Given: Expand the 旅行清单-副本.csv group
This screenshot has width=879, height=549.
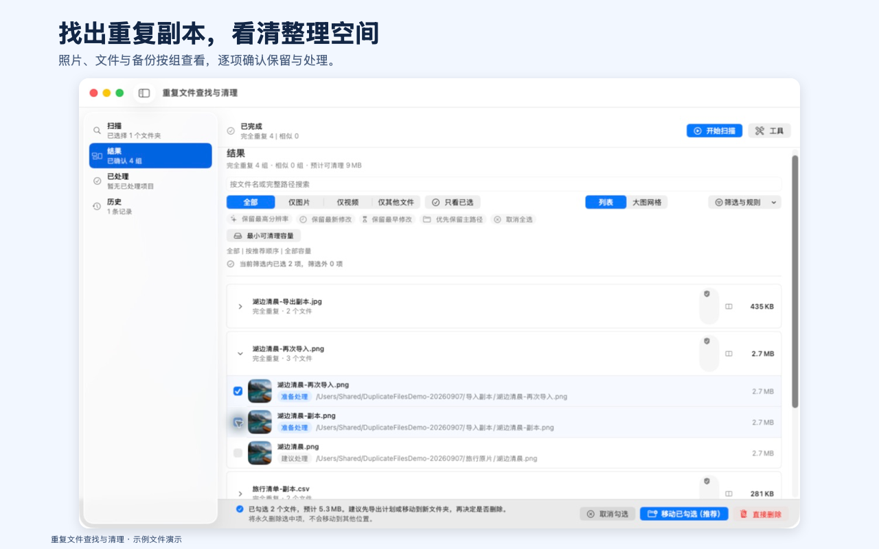Looking at the screenshot, I should [x=240, y=494].
